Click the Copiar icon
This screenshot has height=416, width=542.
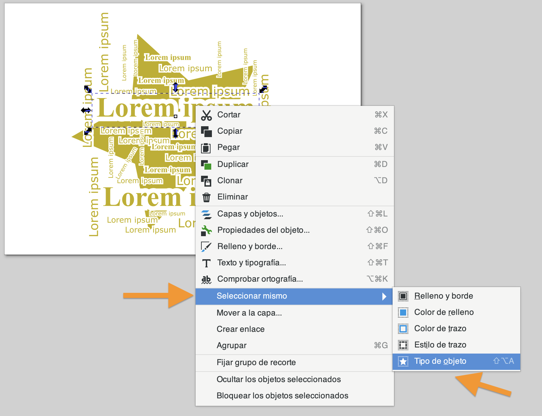(206, 131)
